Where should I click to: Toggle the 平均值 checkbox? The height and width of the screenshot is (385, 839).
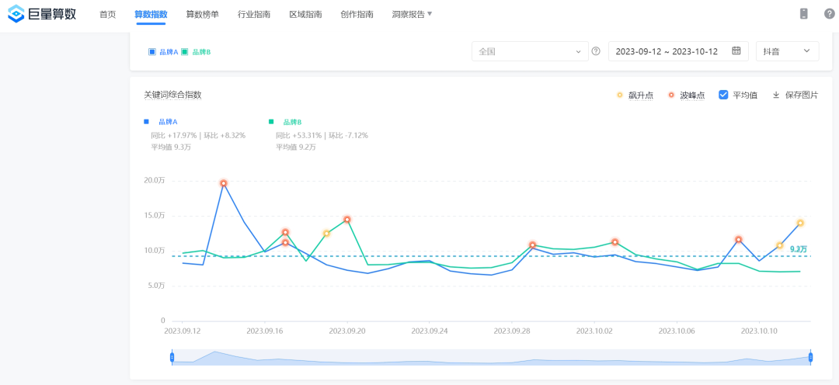click(723, 95)
